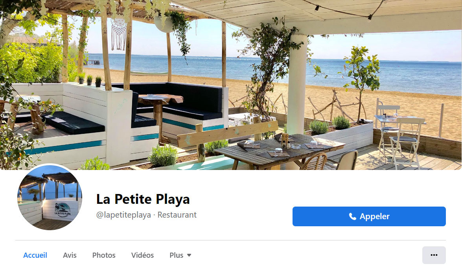The image size is (462, 266).
Task: Switch to the Accueil tab
Action: (35, 255)
